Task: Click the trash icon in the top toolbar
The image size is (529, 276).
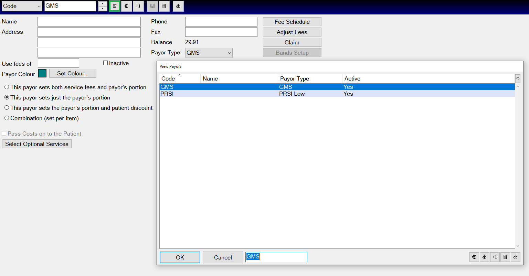Action: [x=164, y=6]
